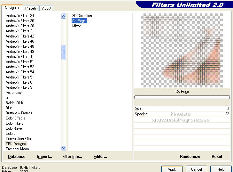233x172 pixels.
Task: Select the Buttons & Frames category
Action: pos(19,113)
